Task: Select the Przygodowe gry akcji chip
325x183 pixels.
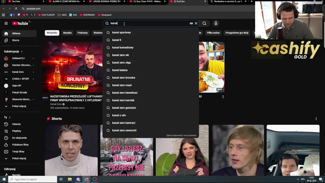Action: point(237,33)
